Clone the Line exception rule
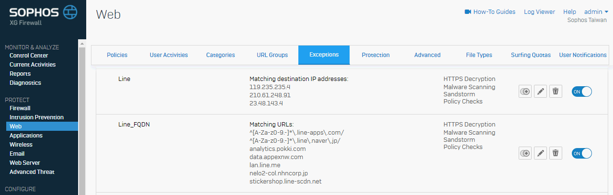Screen dimensions: 613x195 click(x=525, y=91)
